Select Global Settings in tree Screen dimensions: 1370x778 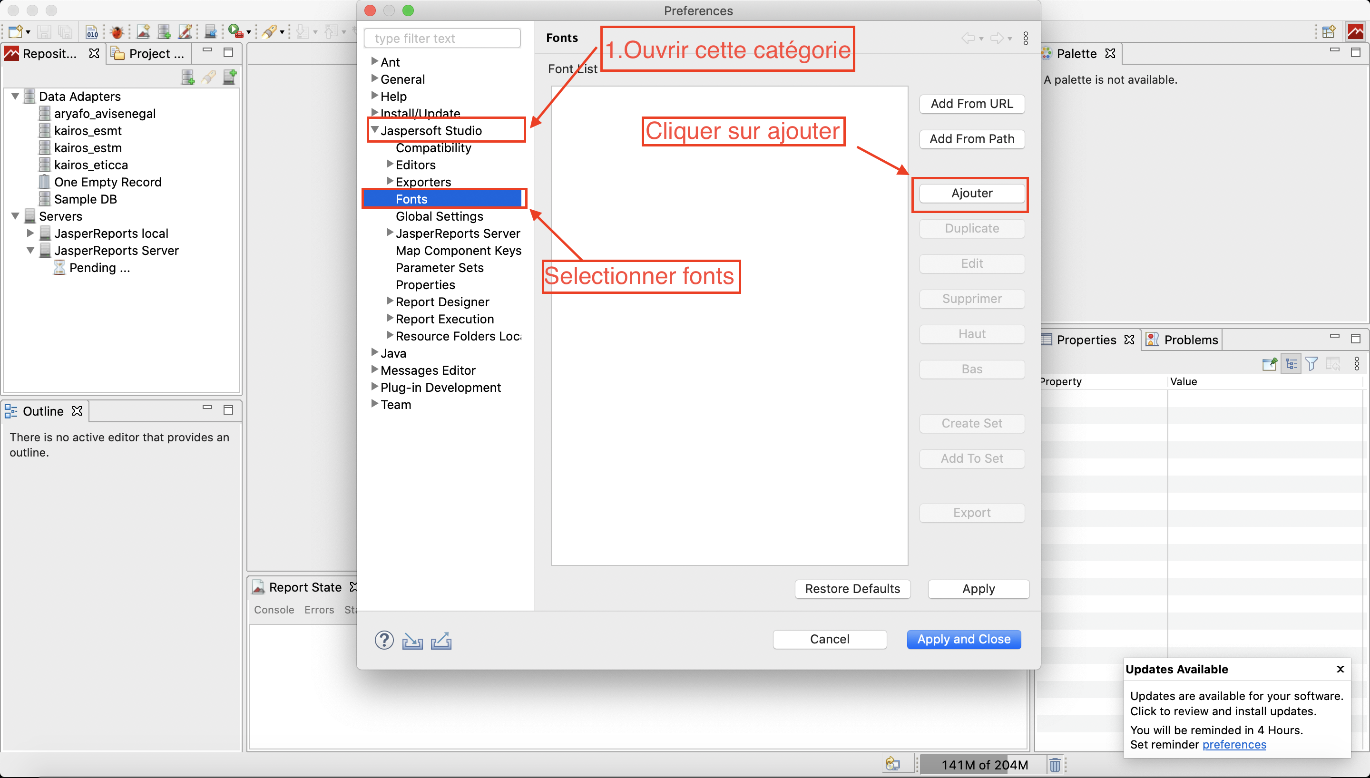click(439, 216)
